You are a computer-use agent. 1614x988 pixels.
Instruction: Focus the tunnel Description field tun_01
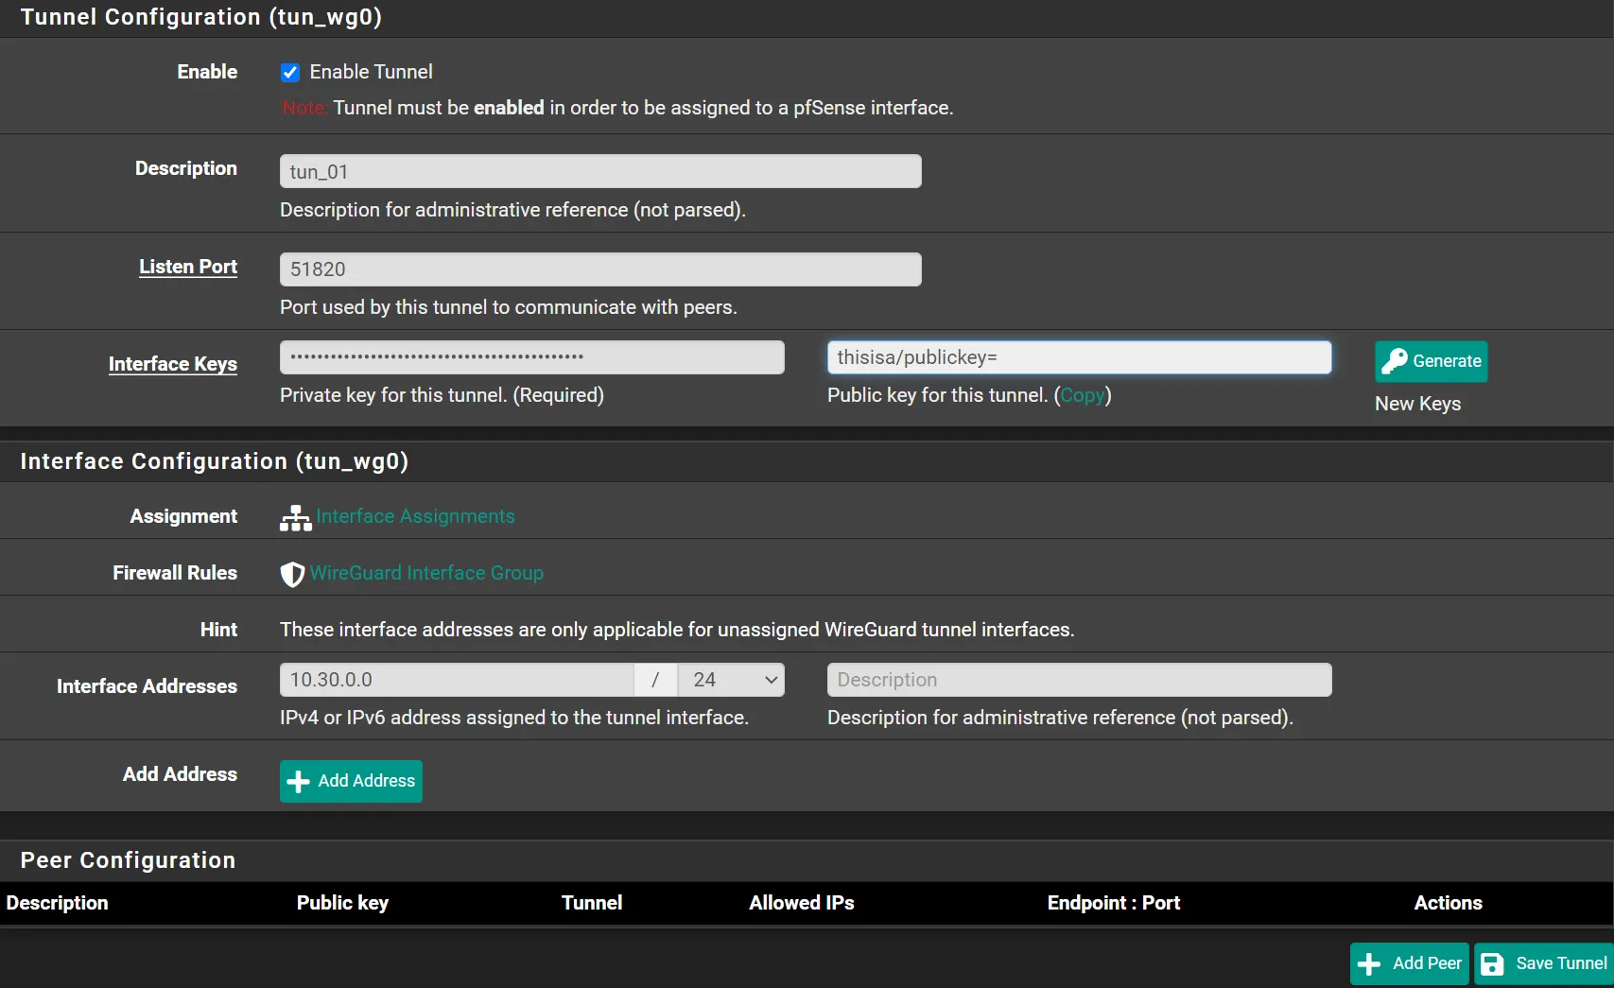point(600,171)
